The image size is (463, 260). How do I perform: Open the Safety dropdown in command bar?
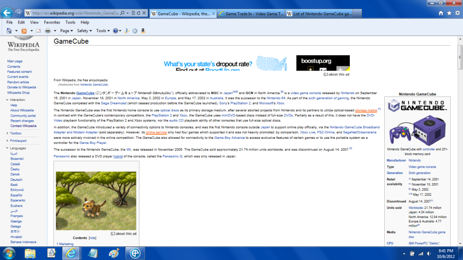[85, 31]
